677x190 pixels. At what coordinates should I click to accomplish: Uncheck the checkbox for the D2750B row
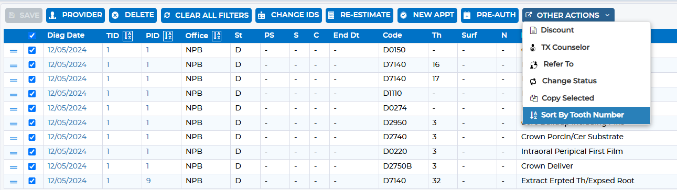coord(32,166)
